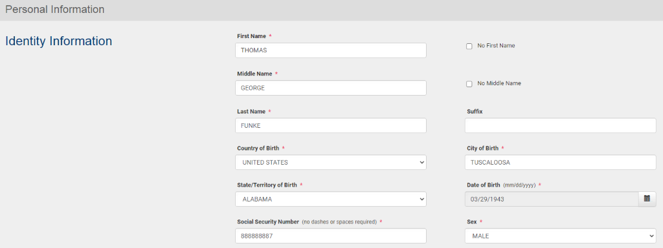This screenshot has width=663, height=248.
Task: Click the State/Territory of Birth label text
Action: point(267,185)
